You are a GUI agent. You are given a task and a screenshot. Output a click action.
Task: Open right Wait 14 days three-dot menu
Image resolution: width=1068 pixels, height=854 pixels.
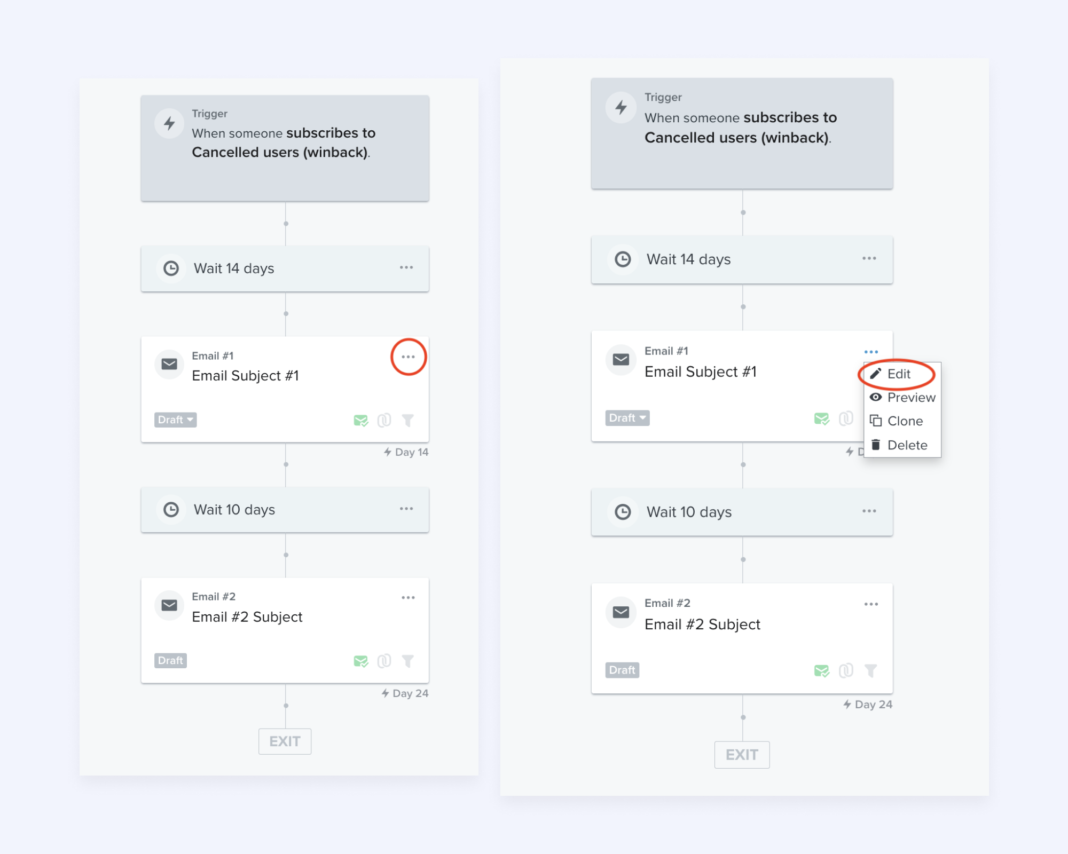[869, 258]
